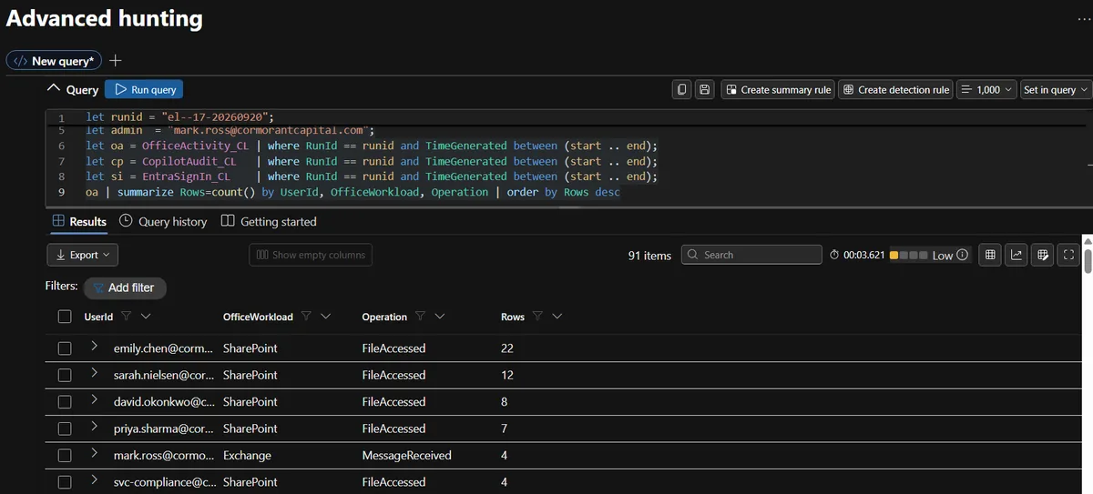Open Rows column sort chevron
The width and height of the screenshot is (1093, 494).
coord(557,317)
